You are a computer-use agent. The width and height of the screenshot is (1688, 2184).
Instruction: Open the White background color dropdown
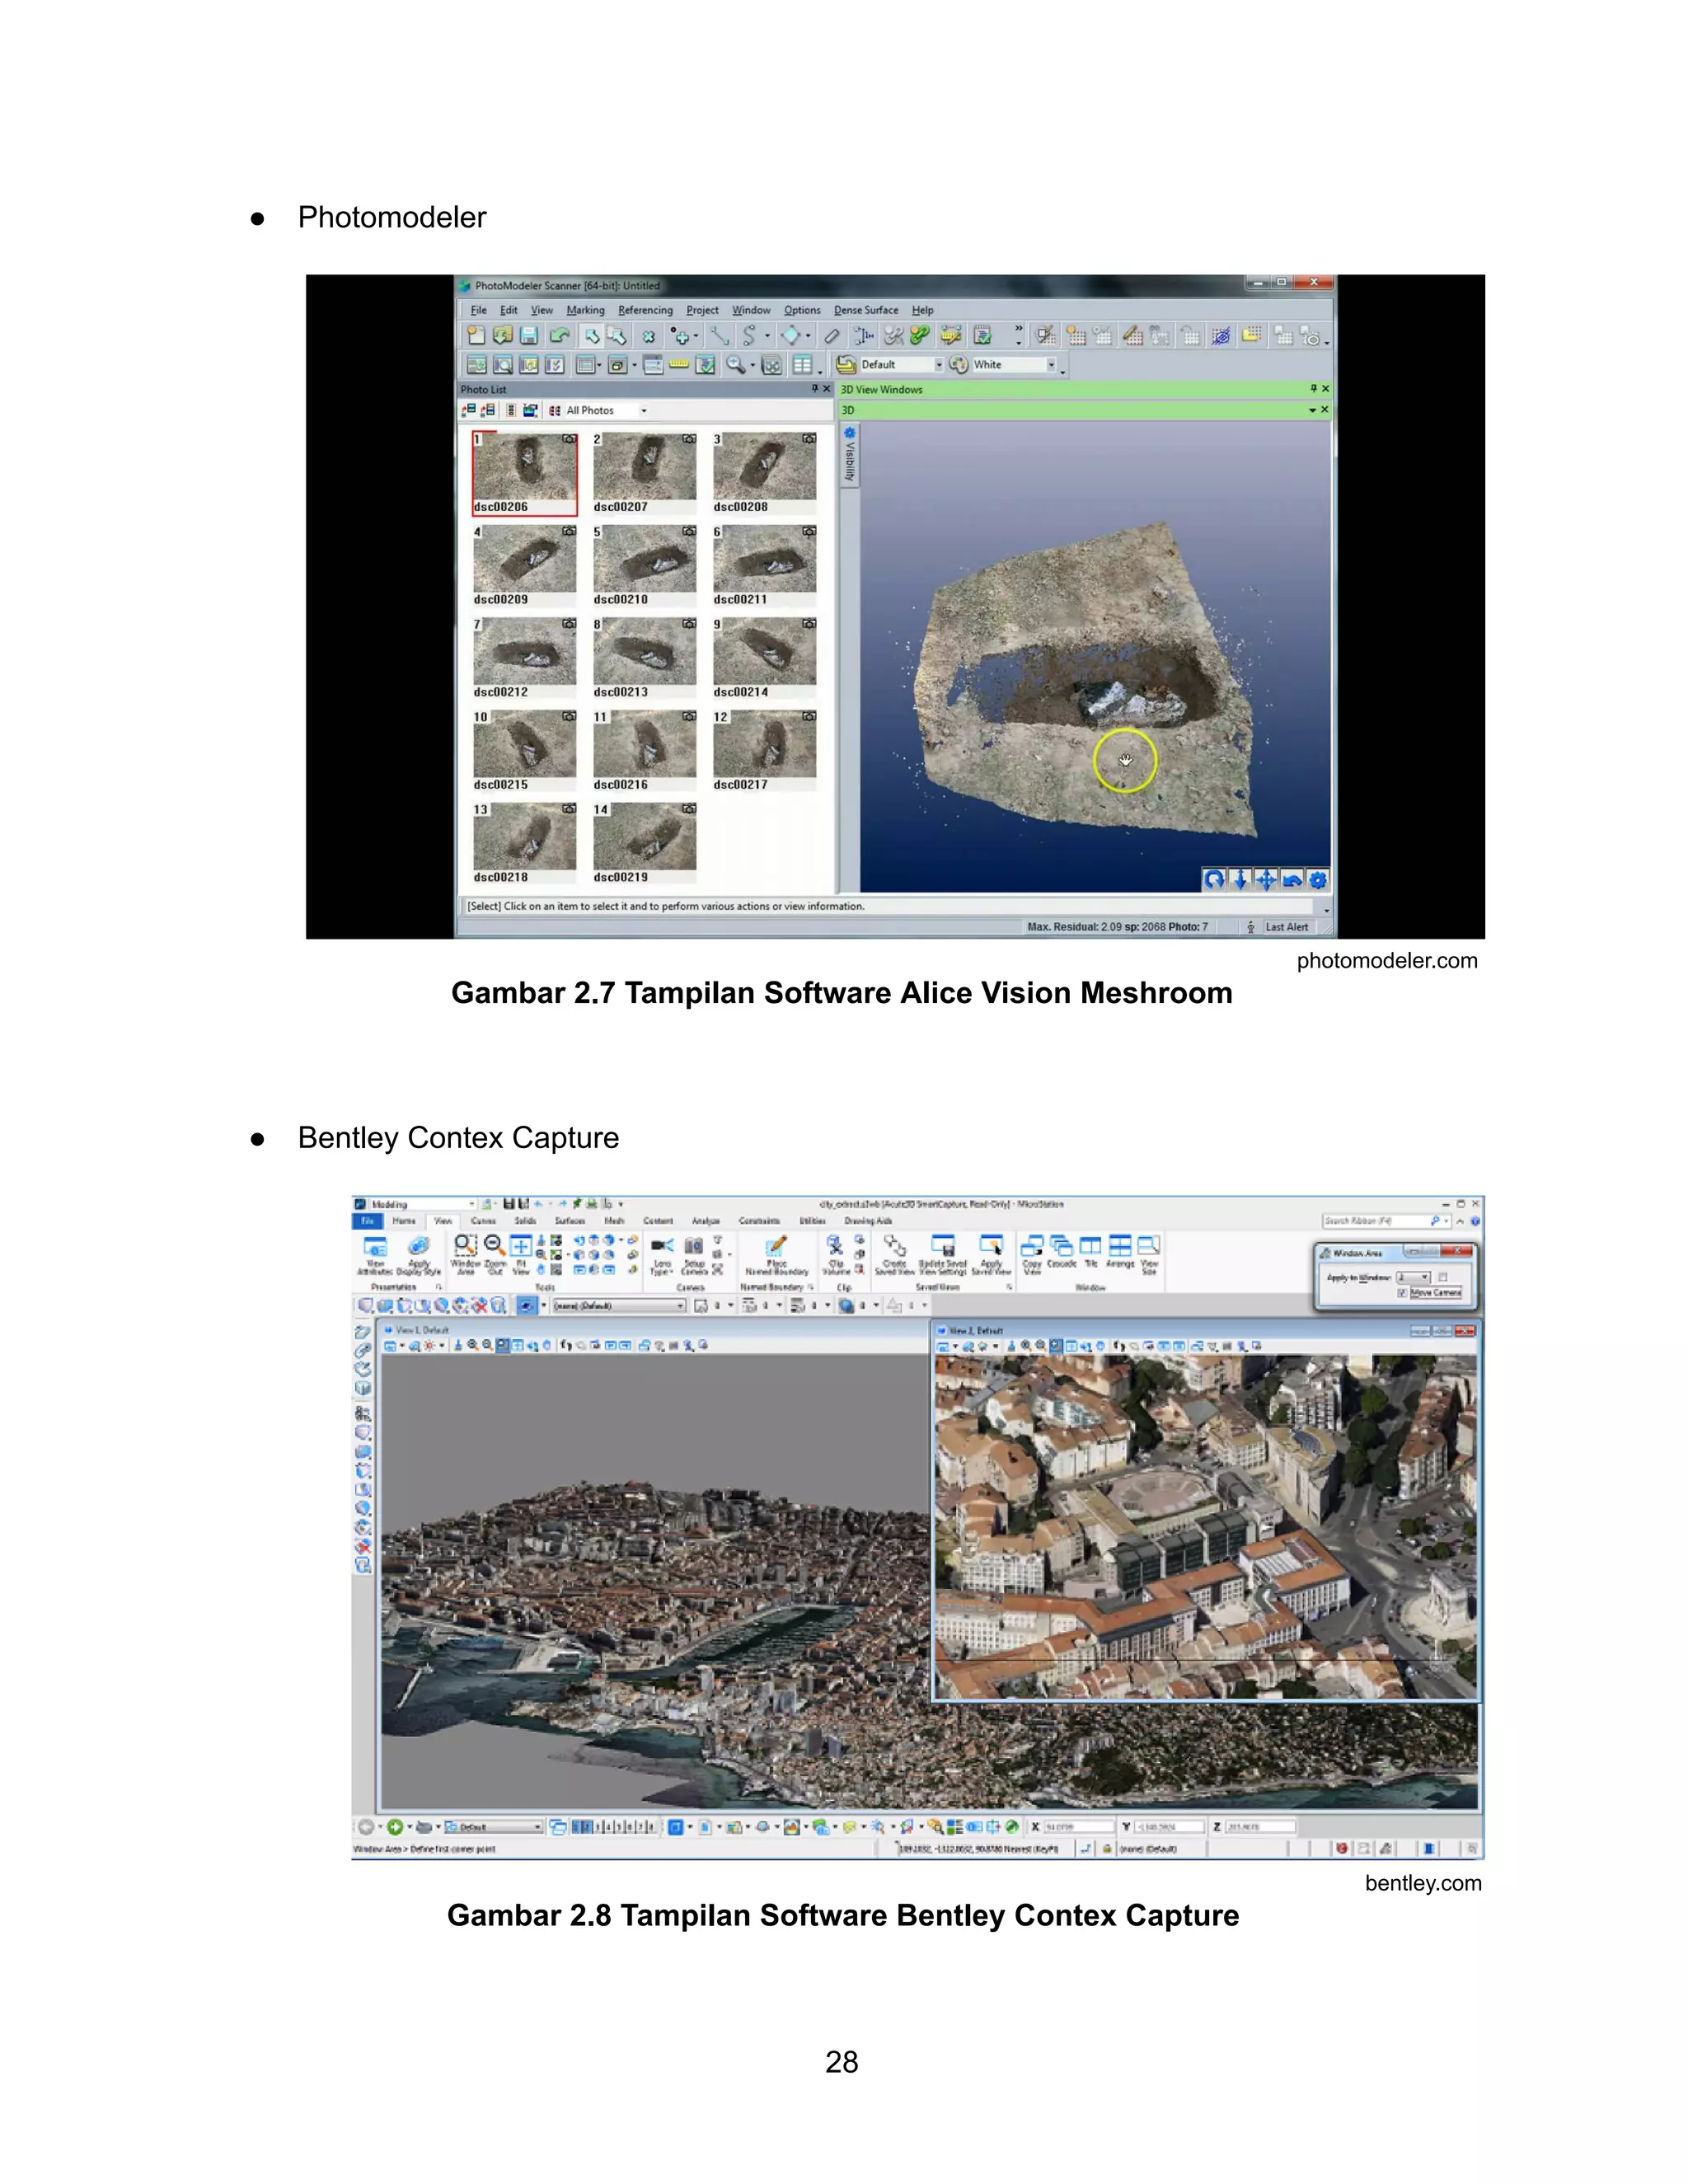pos(1051,365)
